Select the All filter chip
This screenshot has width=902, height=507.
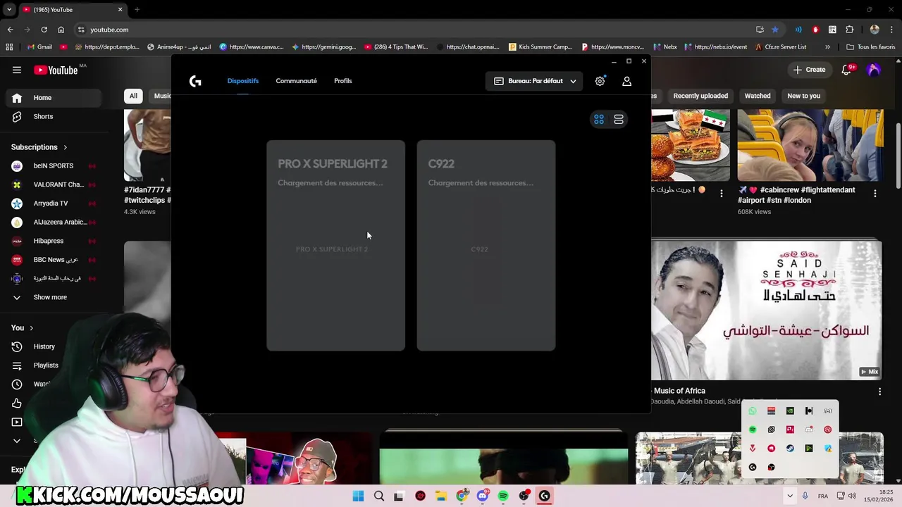click(133, 96)
